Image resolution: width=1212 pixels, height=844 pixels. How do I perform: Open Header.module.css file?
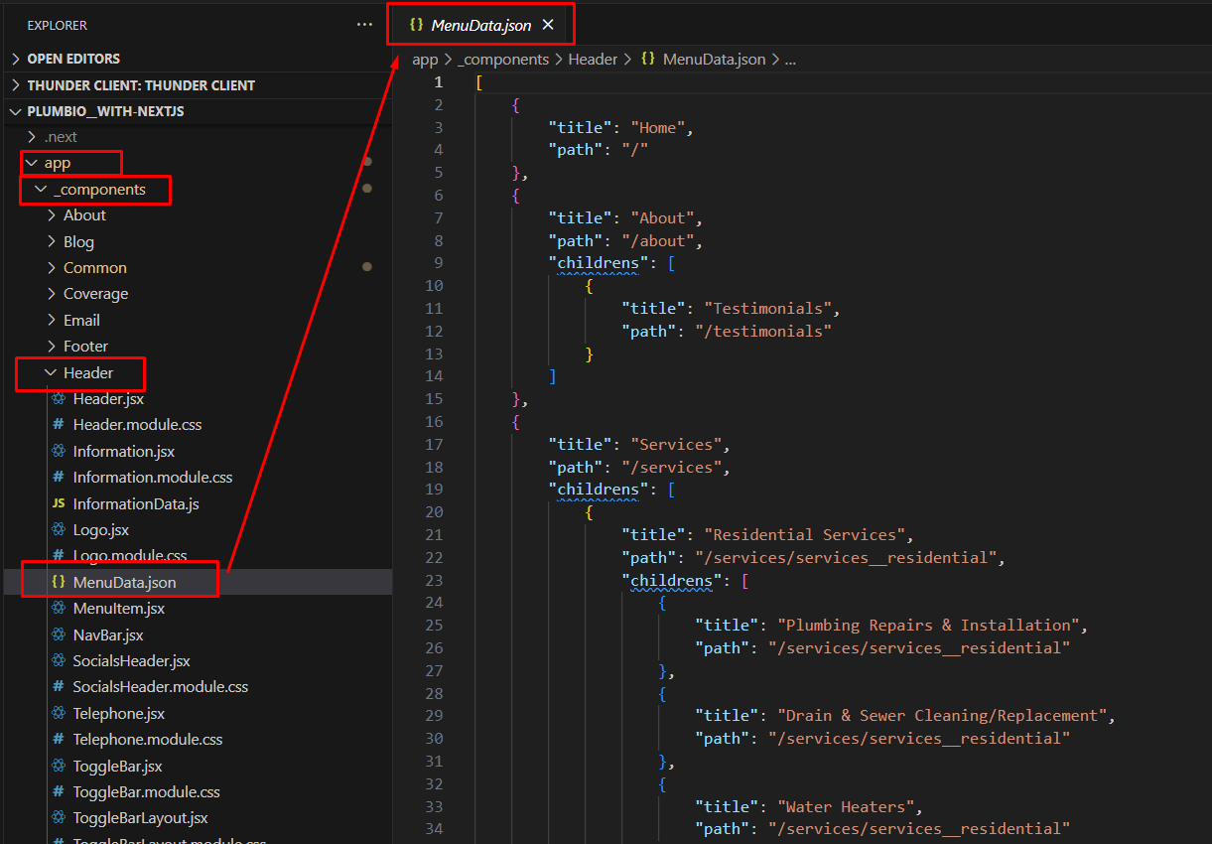(137, 424)
